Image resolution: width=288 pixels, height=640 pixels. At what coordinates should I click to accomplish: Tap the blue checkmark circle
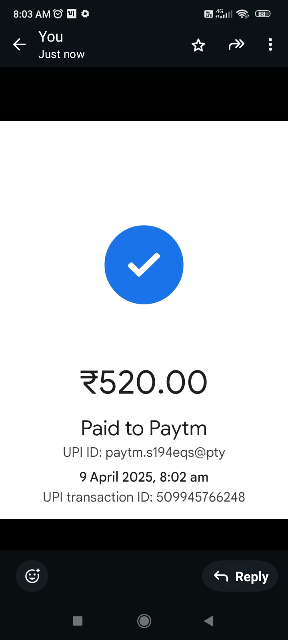144,265
